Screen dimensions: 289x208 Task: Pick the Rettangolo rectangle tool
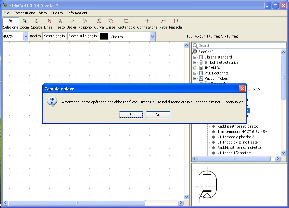click(126, 23)
